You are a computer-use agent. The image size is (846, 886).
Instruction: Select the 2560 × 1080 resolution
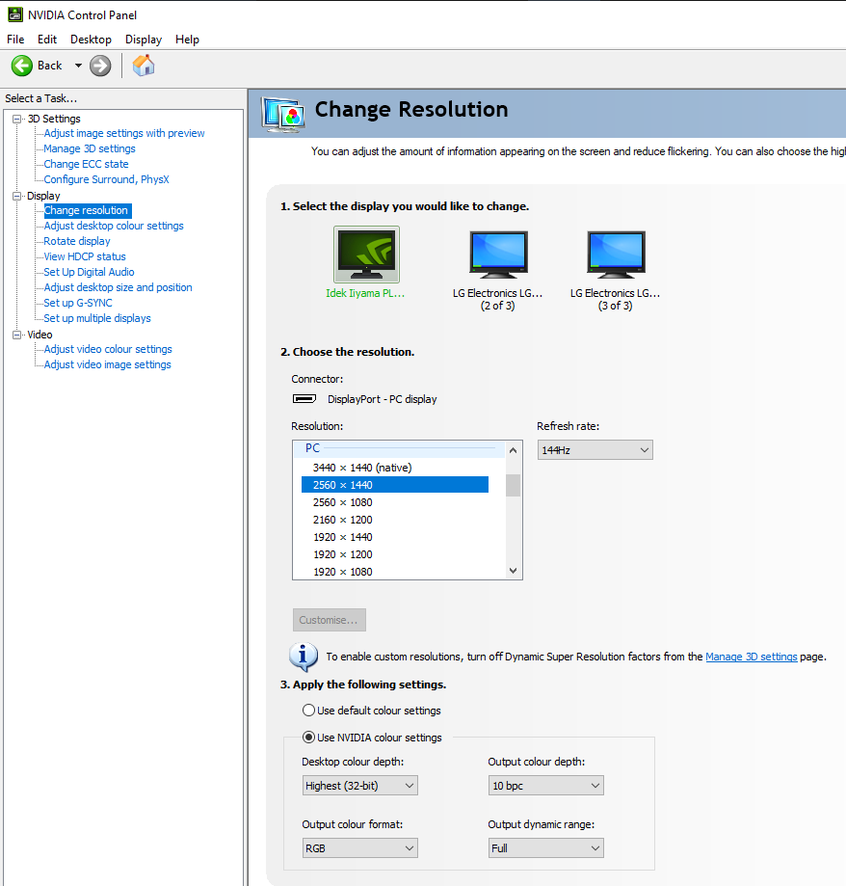tap(395, 502)
